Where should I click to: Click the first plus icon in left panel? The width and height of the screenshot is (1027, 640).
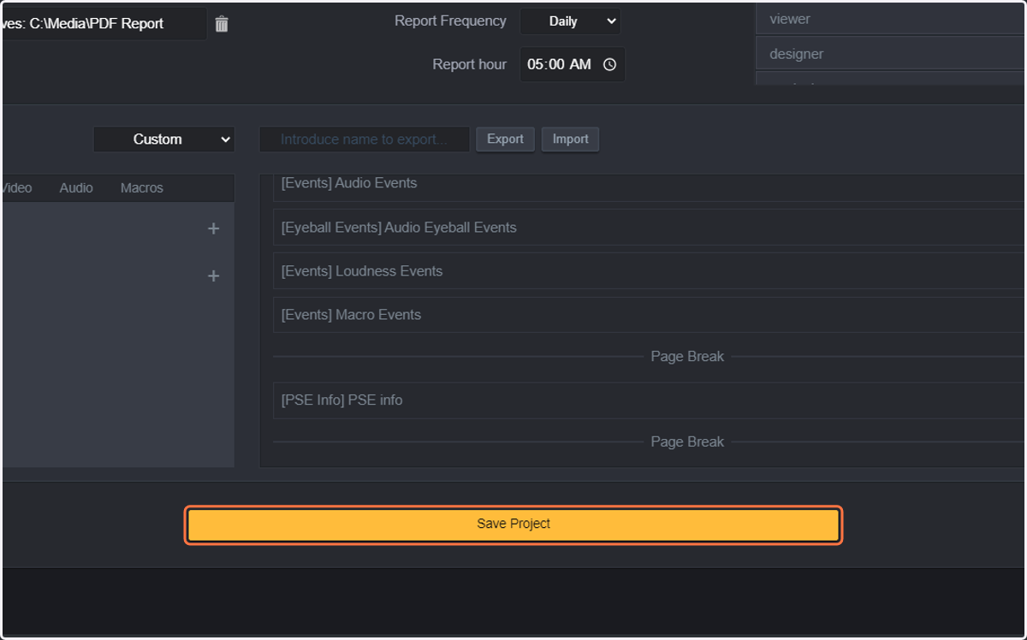213,228
